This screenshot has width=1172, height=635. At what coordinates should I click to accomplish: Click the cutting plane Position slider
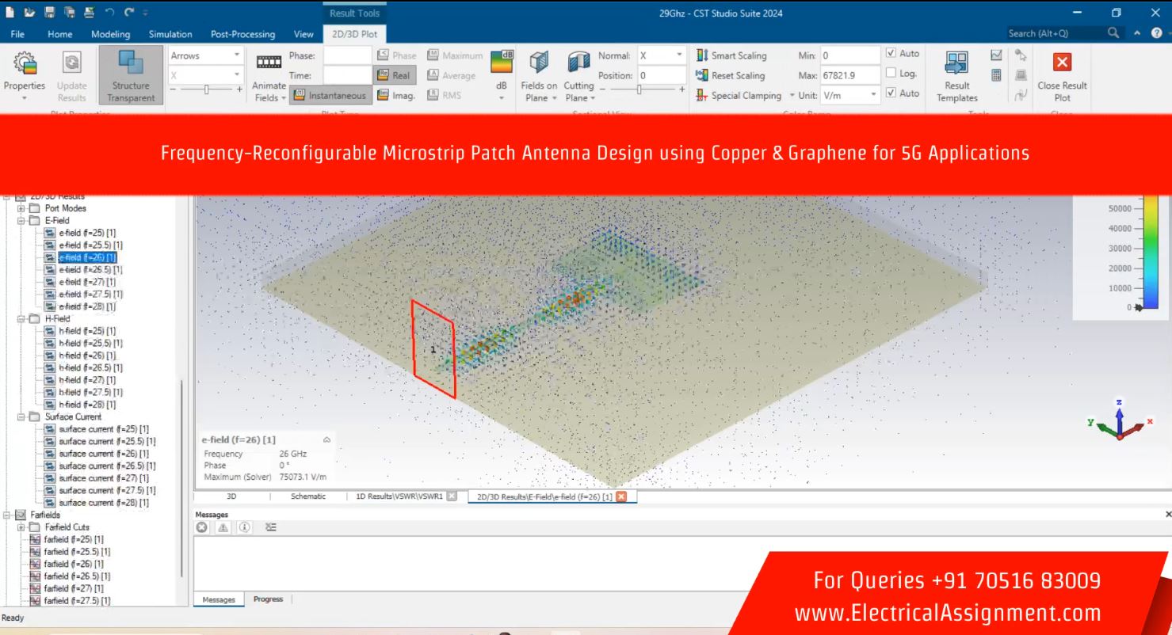click(x=640, y=90)
